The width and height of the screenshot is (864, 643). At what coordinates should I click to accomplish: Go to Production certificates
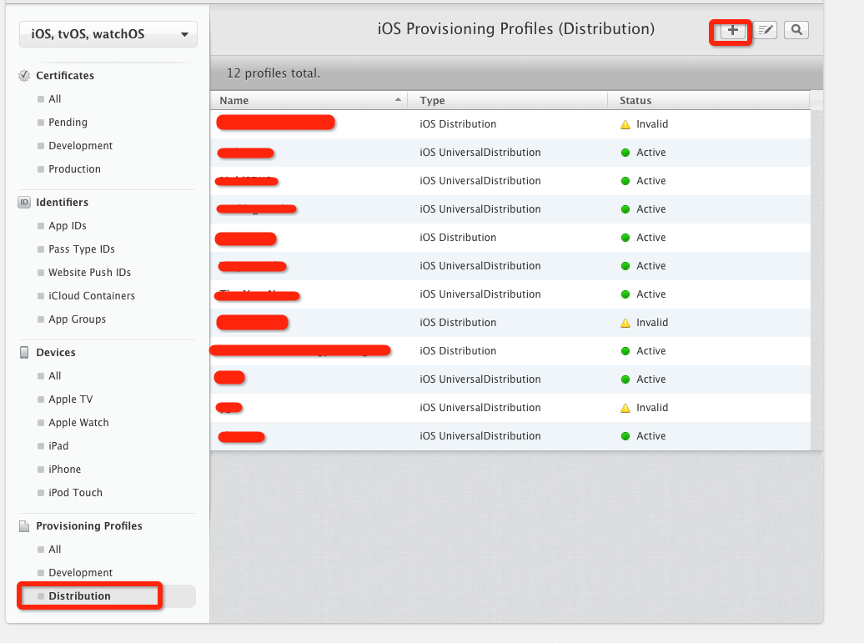pyautogui.click(x=74, y=169)
